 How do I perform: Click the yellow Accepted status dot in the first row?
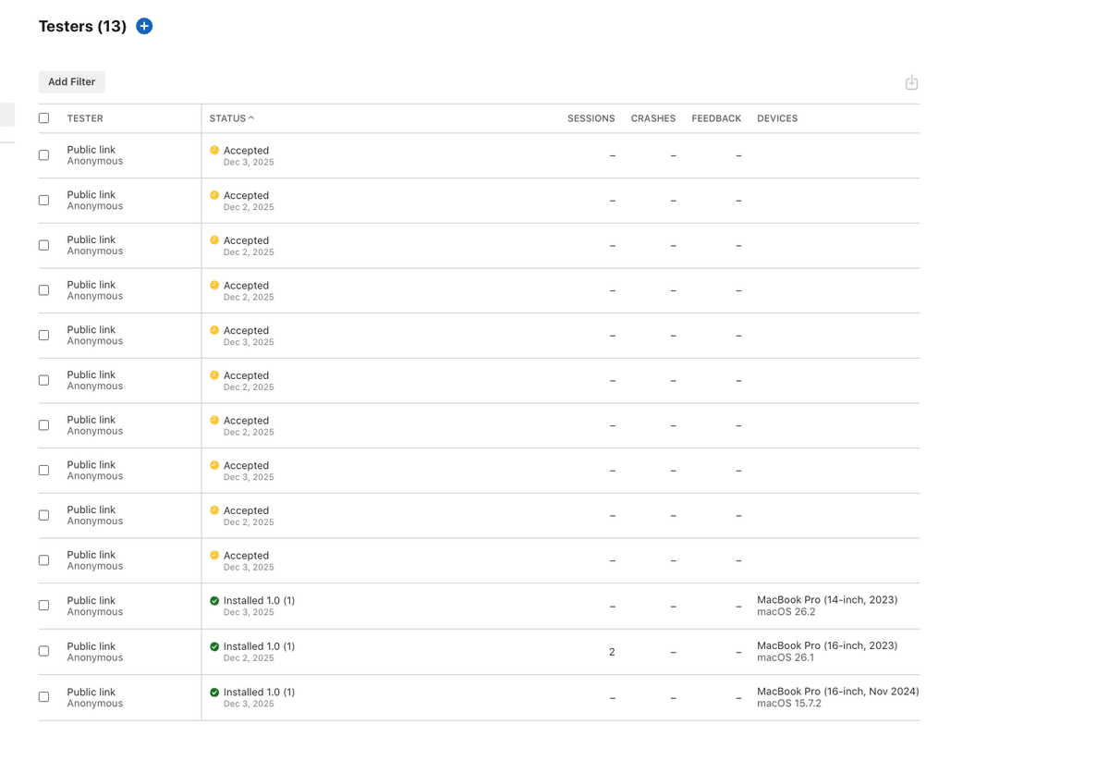(x=214, y=150)
